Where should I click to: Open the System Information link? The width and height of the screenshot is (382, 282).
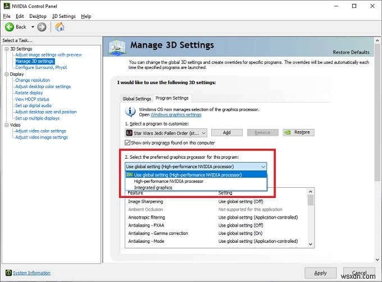[x=31, y=273]
